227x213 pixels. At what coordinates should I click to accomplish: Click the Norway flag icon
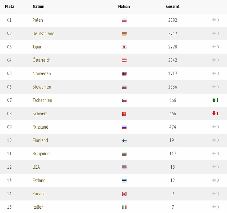[x=124, y=74]
